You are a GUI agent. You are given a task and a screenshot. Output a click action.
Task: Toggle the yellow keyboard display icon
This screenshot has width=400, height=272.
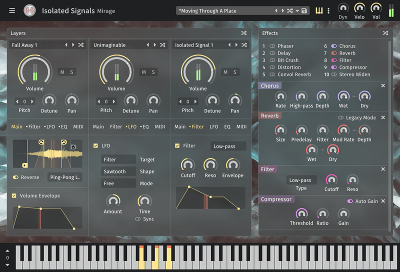click(x=319, y=10)
